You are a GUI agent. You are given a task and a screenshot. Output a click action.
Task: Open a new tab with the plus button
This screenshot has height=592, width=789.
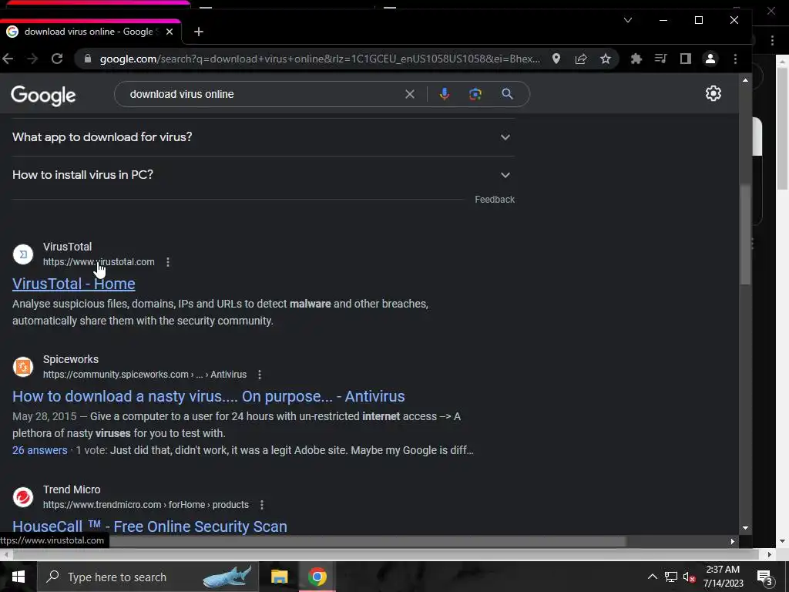(199, 32)
